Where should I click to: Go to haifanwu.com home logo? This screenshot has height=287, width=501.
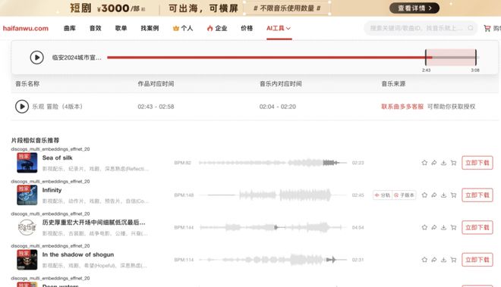point(26,28)
